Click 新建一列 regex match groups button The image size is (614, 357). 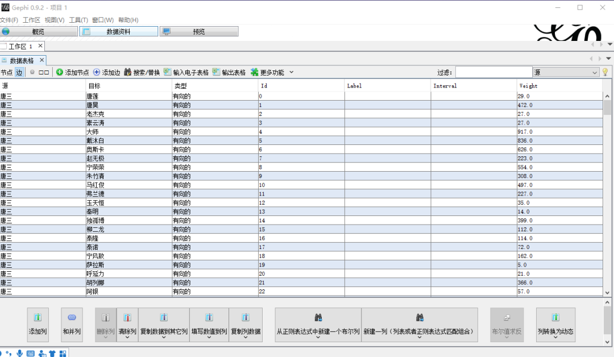click(x=420, y=325)
